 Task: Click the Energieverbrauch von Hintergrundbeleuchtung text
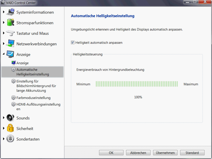110,70
